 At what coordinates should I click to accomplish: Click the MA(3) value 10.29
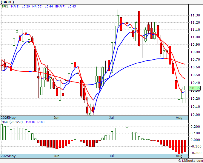pyautogui.click(x=26, y=7)
